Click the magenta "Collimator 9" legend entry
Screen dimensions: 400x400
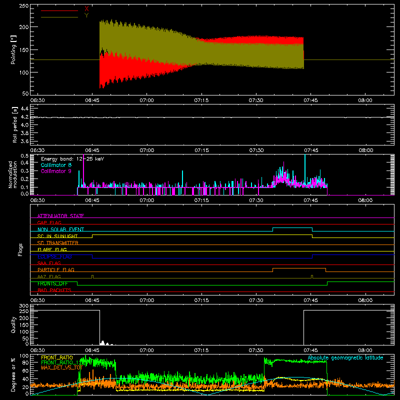pyautogui.click(x=56, y=171)
